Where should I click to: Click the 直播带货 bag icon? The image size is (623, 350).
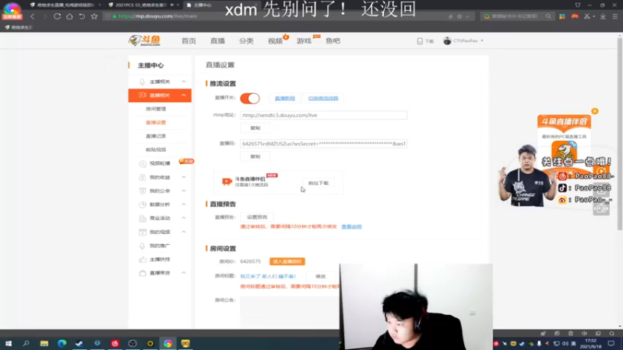pyautogui.click(x=143, y=273)
